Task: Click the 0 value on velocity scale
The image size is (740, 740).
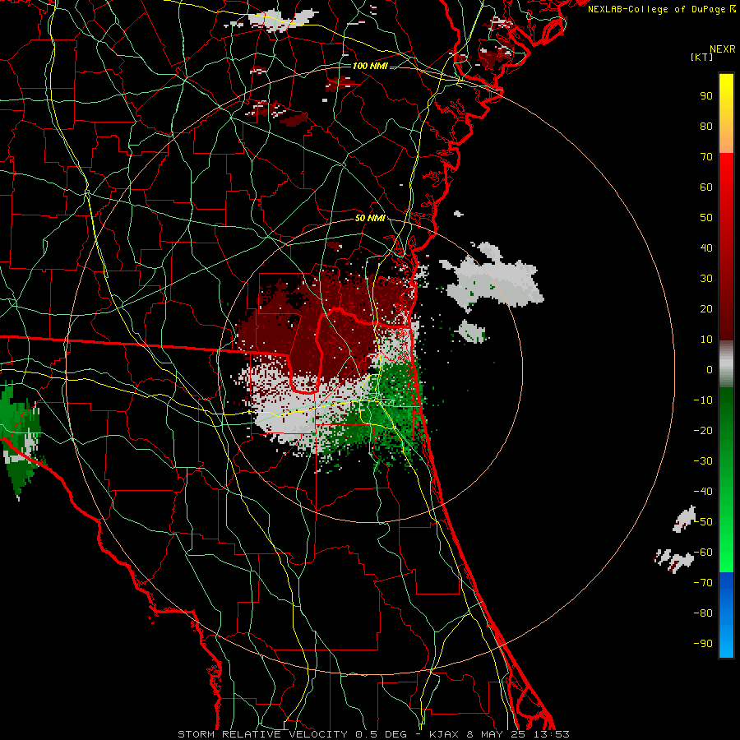Action: (x=710, y=369)
